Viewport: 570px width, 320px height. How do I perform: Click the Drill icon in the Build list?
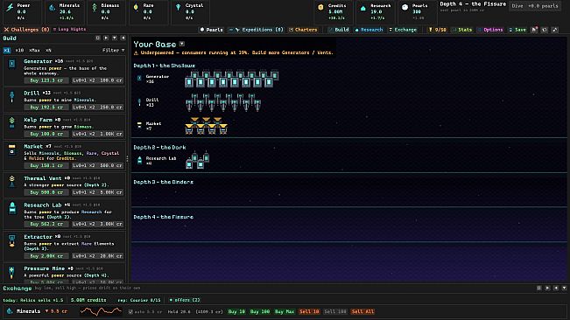click(12, 96)
